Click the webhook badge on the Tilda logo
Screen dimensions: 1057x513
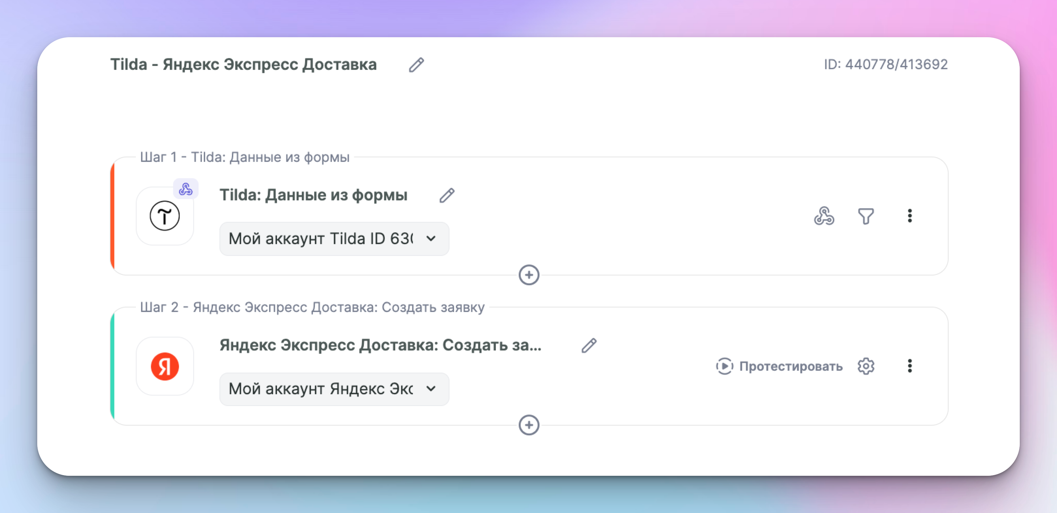point(186,189)
